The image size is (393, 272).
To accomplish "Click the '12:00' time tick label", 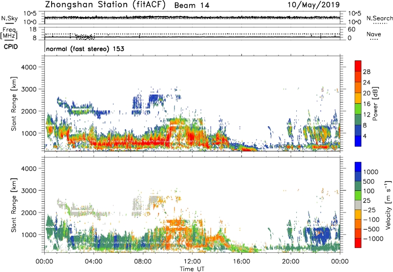I will click(192, 262).
